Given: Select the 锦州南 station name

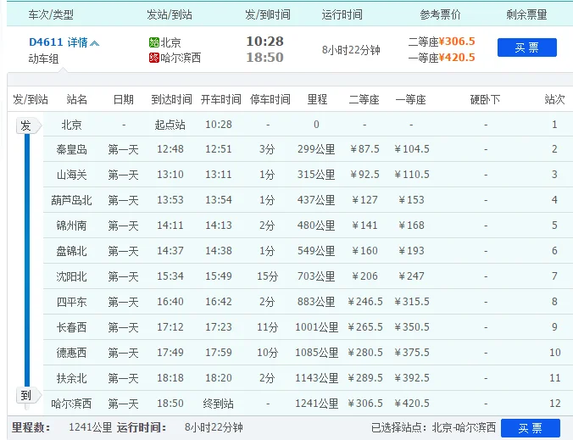Looking at the screenshot, I should [71, 226].
